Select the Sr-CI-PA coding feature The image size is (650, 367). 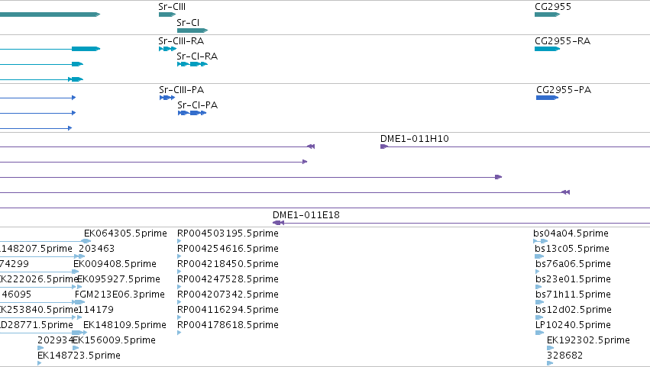coord(192,113)
